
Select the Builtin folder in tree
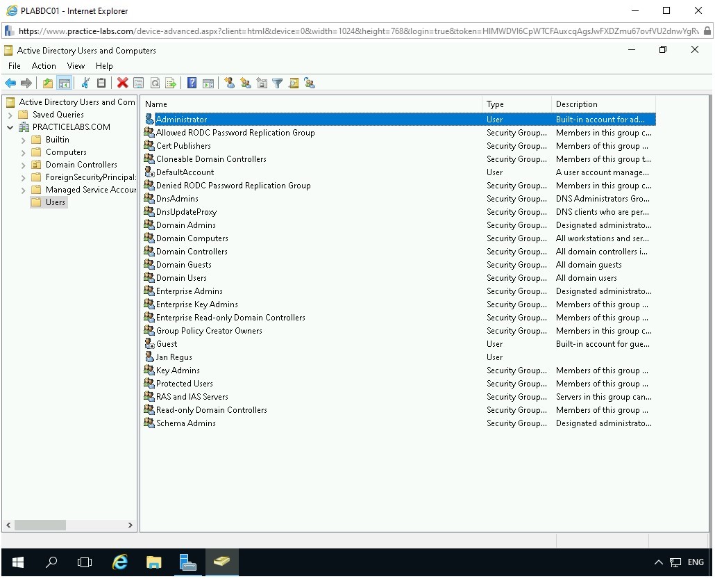pyautogui.click(x=58, y=140)
